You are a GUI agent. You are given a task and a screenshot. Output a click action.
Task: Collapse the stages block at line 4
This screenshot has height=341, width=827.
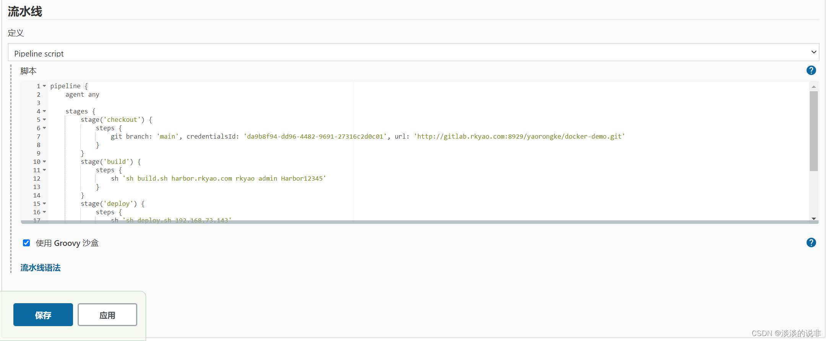coord(44,111)
